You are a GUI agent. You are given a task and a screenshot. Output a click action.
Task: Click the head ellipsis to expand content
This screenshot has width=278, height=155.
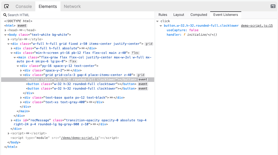21,30
